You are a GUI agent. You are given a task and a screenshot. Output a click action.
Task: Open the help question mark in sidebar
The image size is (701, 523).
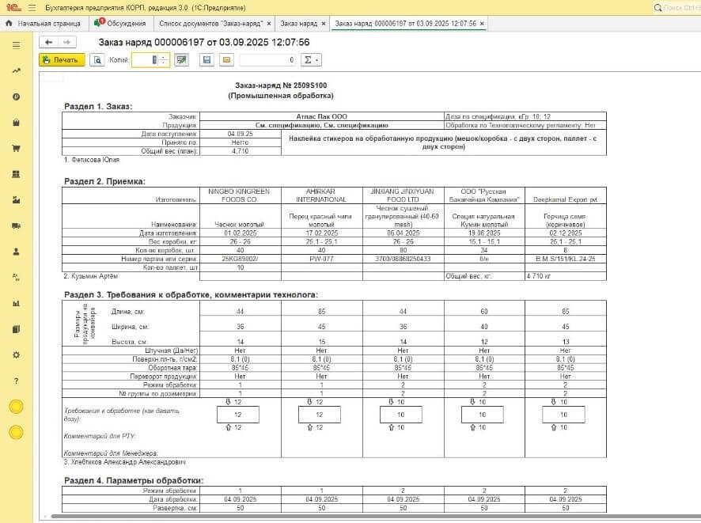tap(16, 381)
